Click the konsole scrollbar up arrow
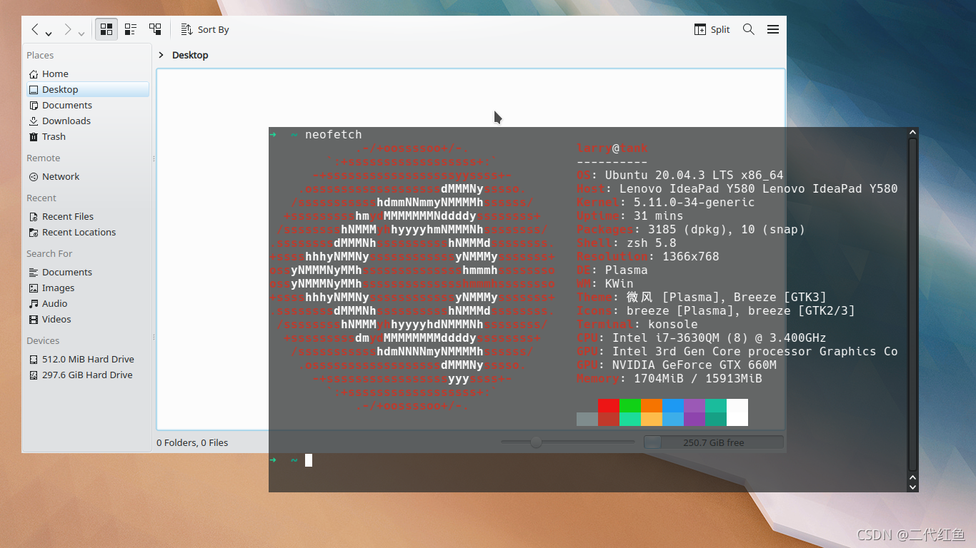The width and height of the screenshot is (976, 548). (x=912, y=132)
